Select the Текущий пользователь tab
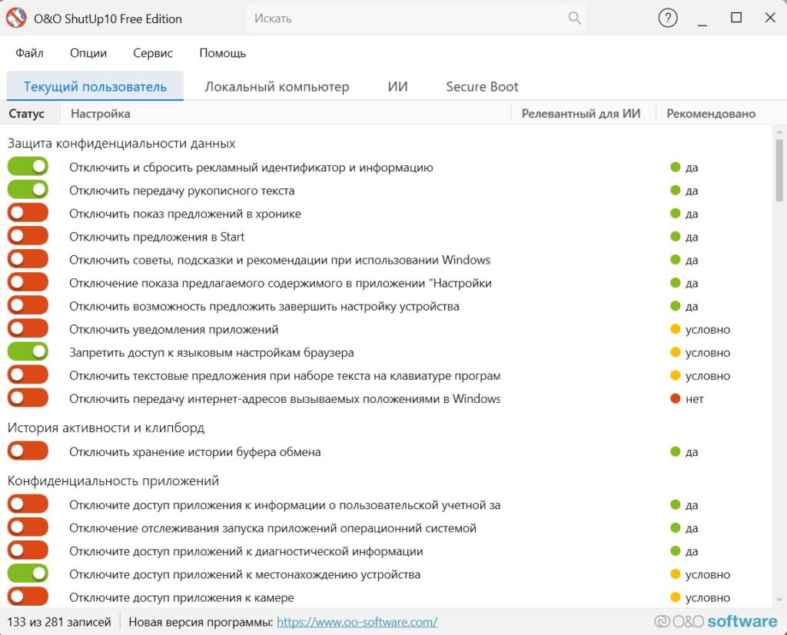This screenshot has width=787, height=635. pos(95,86)
